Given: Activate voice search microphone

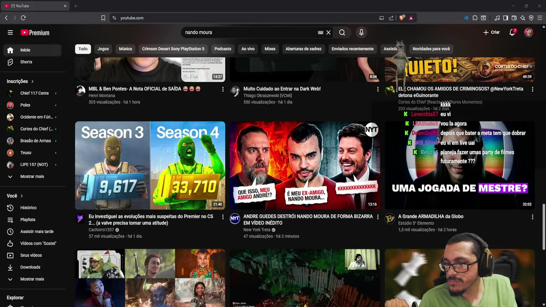Looking at the screenshot, I should (x=361, y=32).
